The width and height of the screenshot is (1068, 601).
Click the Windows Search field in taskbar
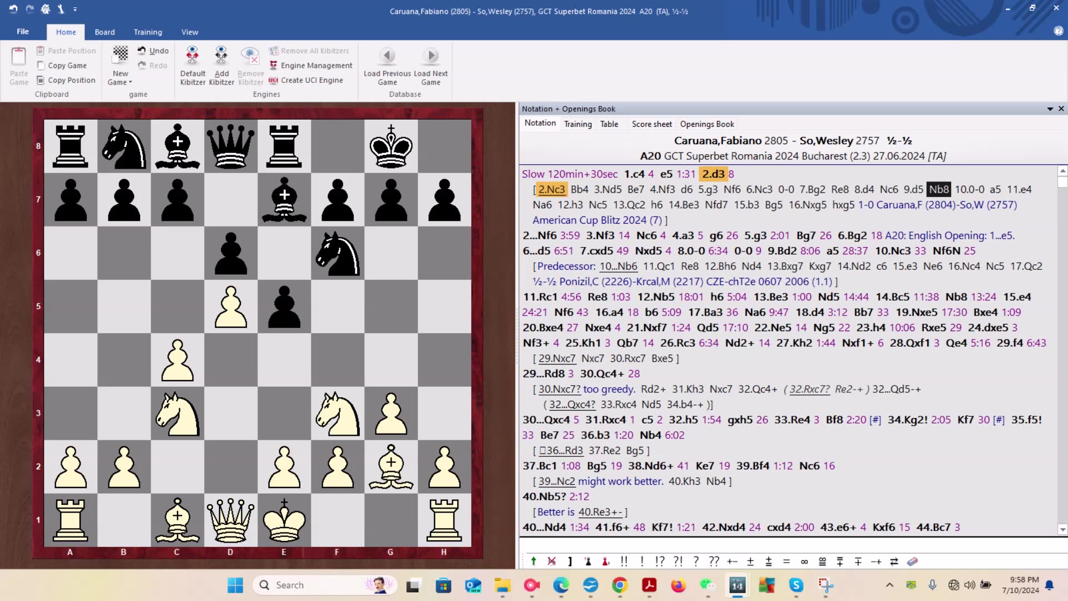click(x=324, y=585)
